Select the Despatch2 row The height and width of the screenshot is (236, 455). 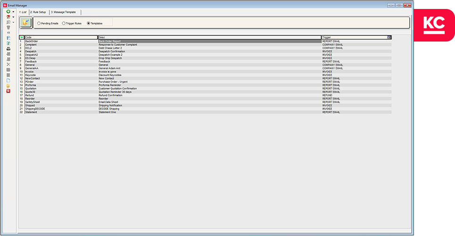point(206,55)
